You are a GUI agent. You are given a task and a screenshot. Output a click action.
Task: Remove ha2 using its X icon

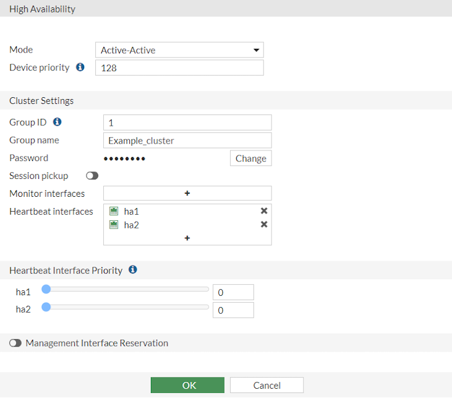coord(264,225)
